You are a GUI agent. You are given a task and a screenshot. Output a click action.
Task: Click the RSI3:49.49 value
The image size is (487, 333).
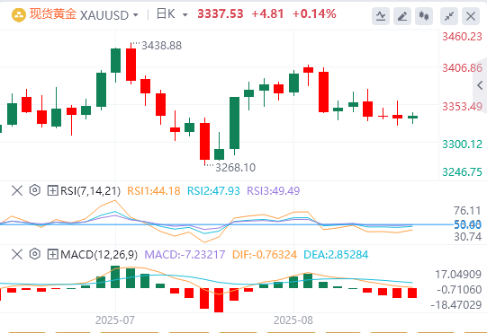(274, 191)
